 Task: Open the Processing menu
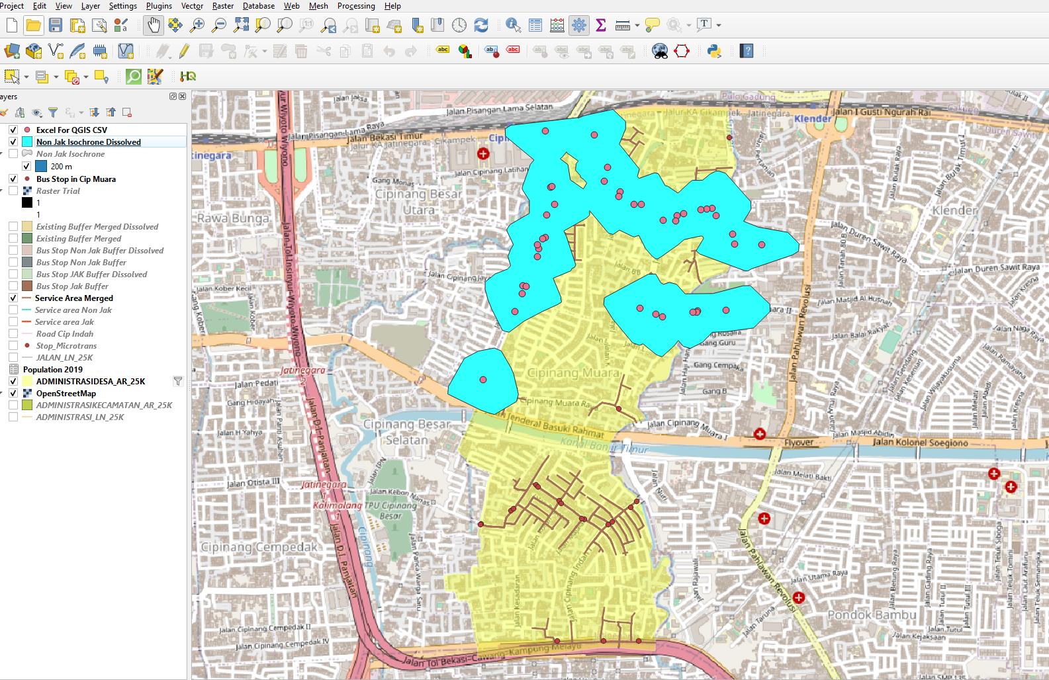(356, 6)
